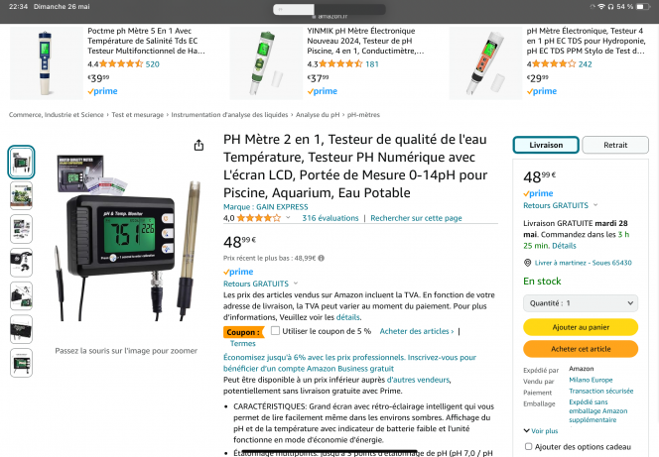Open the 316 évaluations link

click(330, 218)
